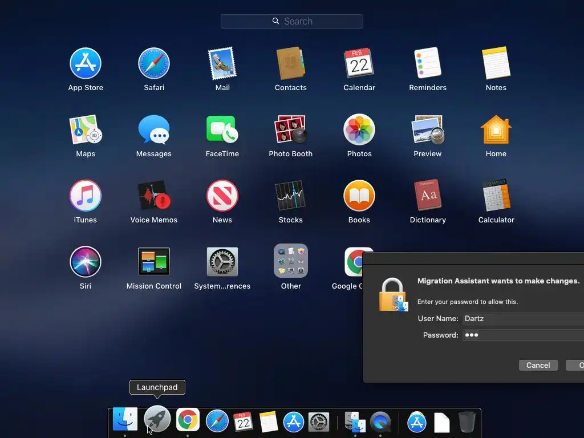Open Calendar from the Dock

[x=243, y=422]
